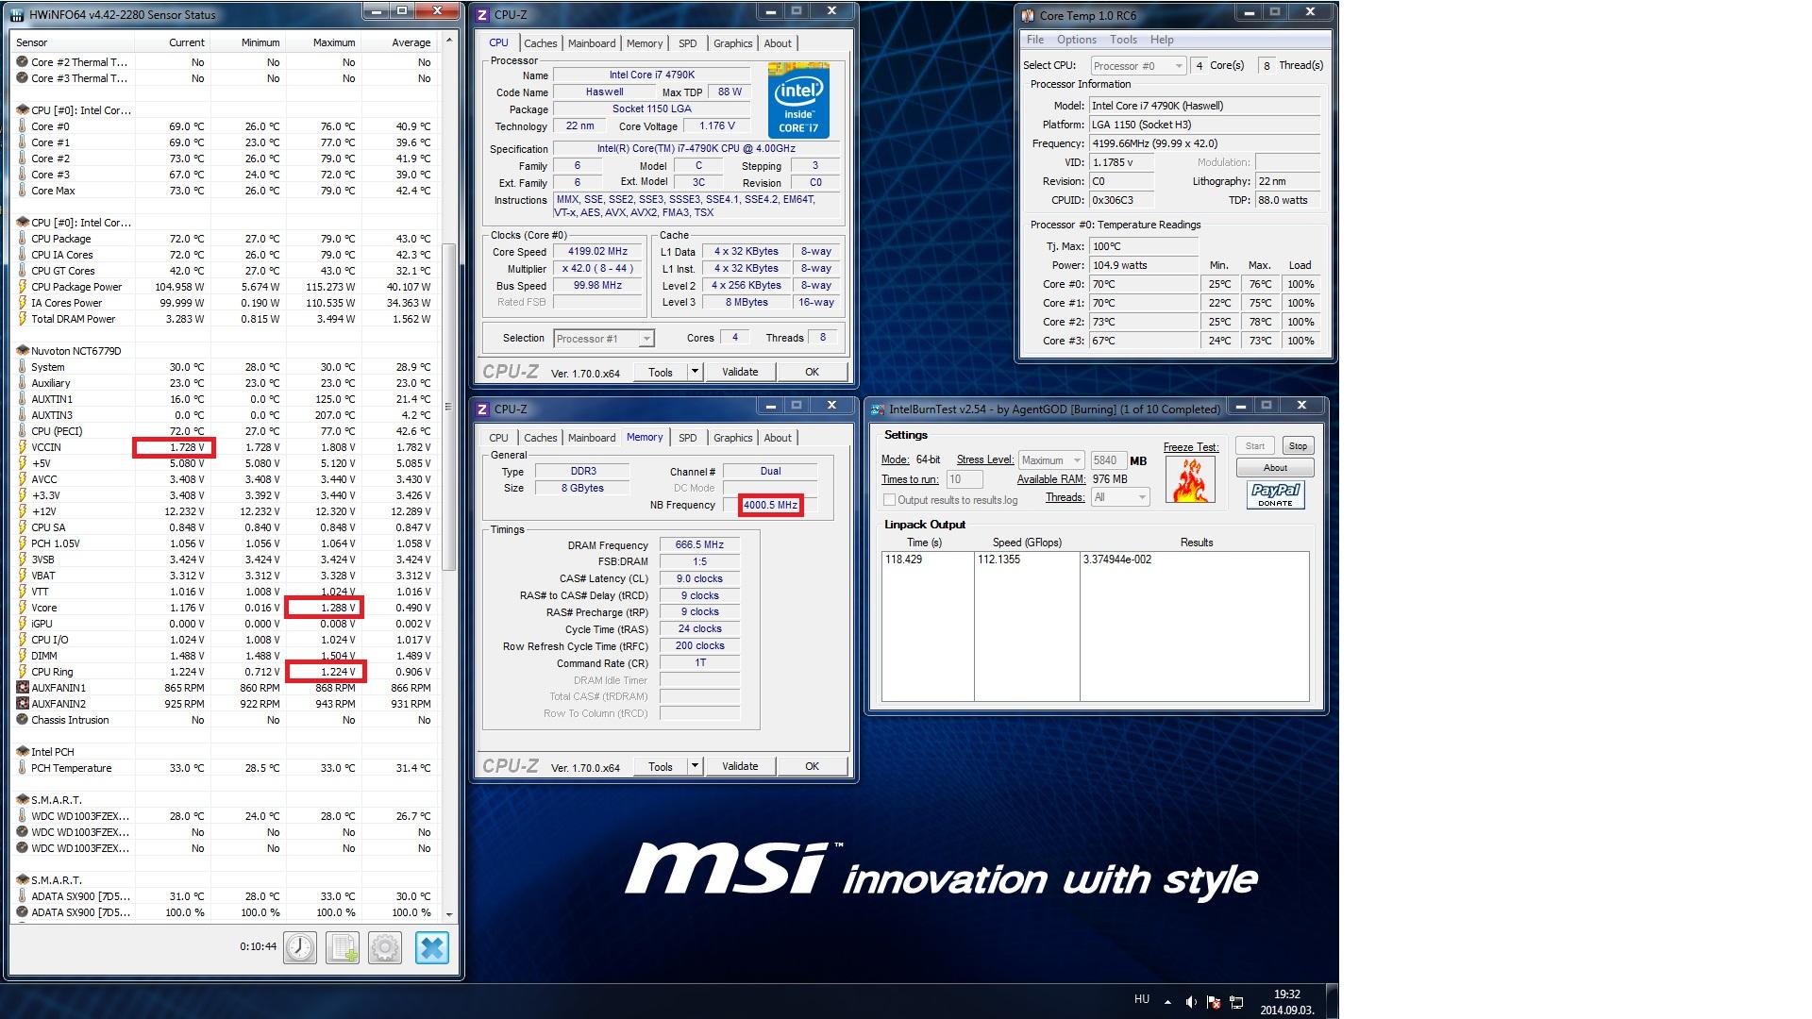The width and height of the screenshot is (1812, 1019).
Task: Click Validate in upper CPU-Z window
Action: click(740, 372)
